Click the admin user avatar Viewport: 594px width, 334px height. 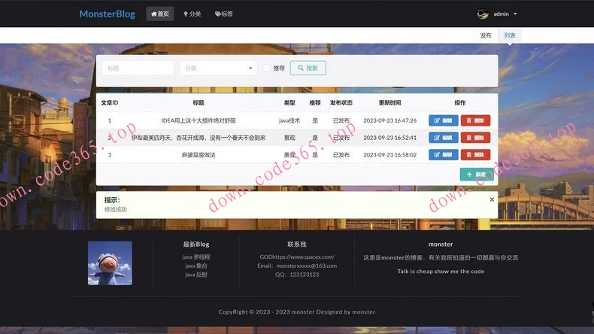(483, 14)
